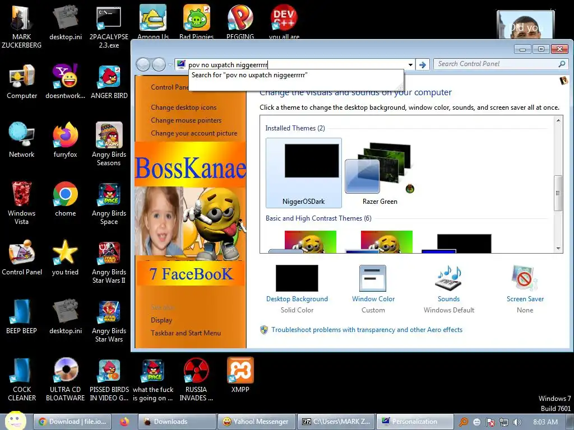Click the Personalization help icon
The image size is (574, 430).
(x=564, y=81)
